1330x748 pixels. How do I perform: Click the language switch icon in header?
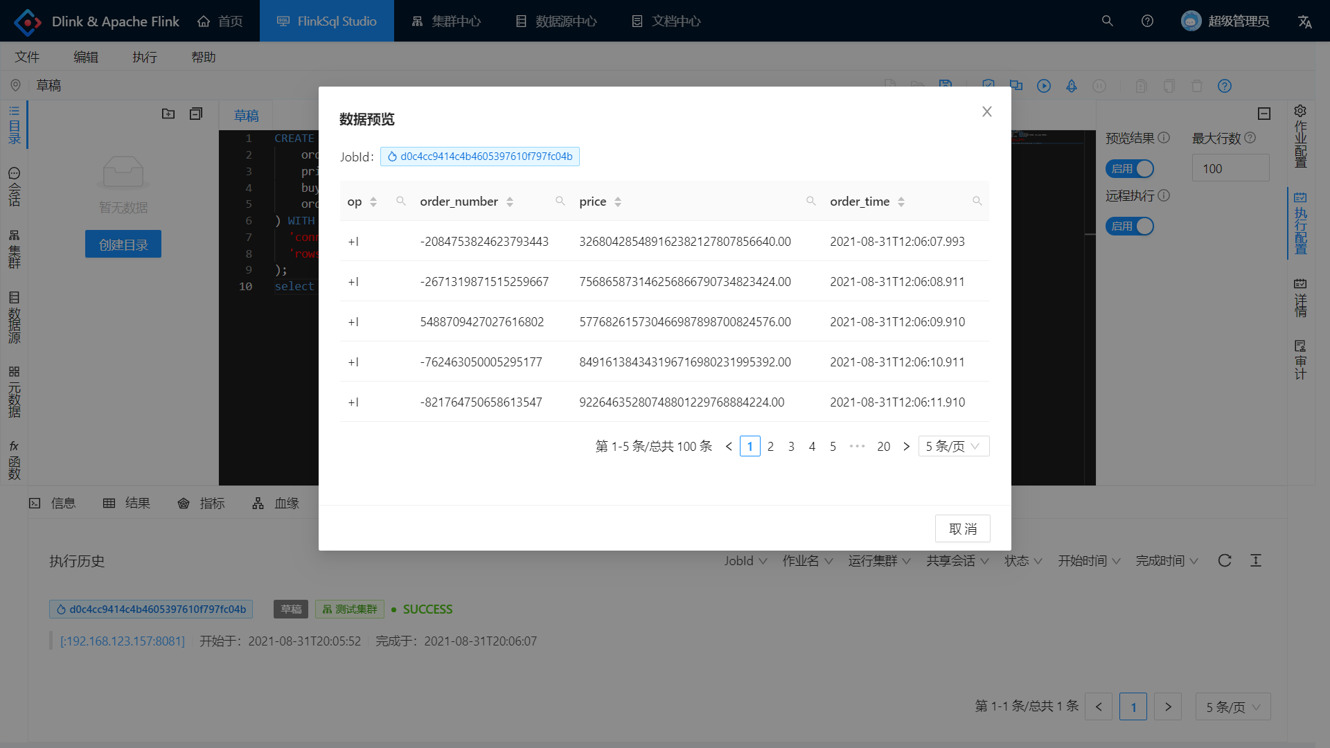[1304, 21]
